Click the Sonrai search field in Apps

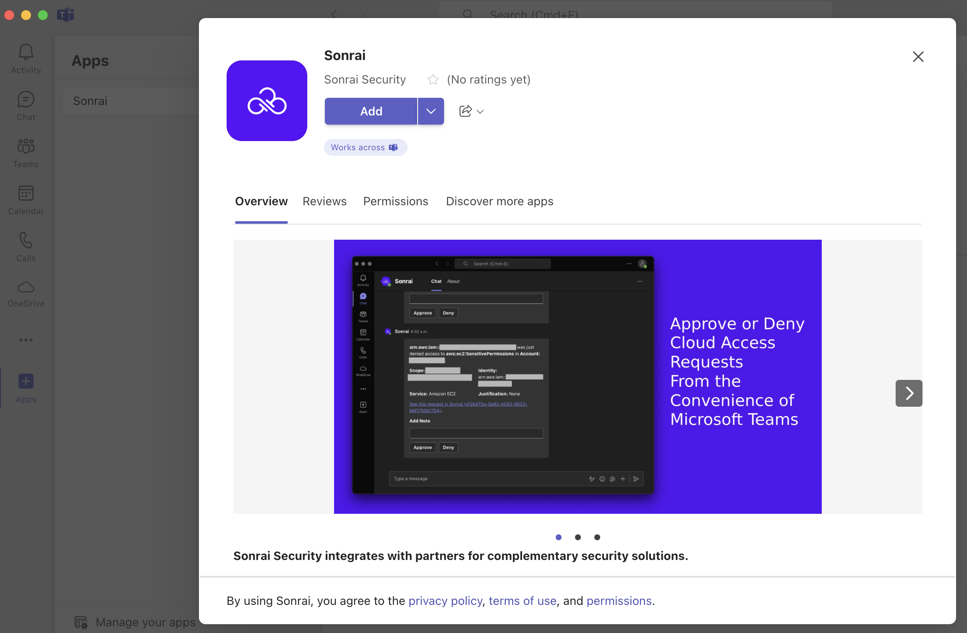(x=131, y=101)
